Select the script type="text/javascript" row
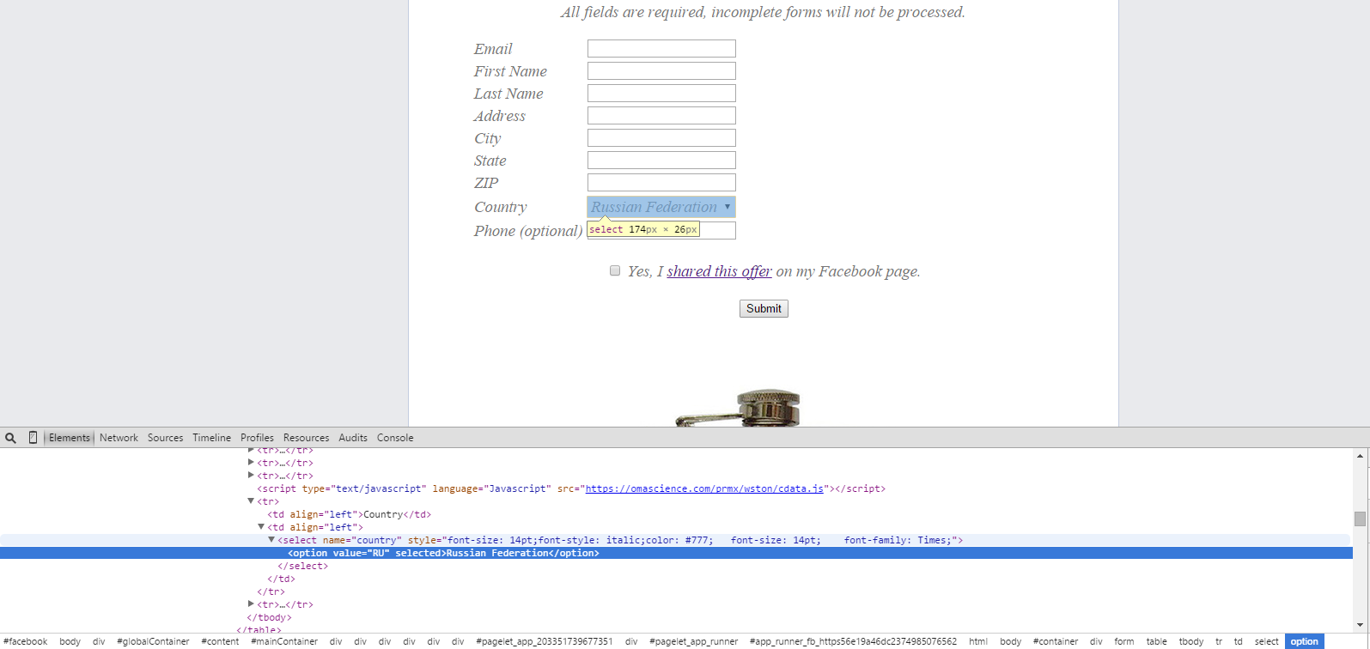1370x649 pixels. (570, 488)
